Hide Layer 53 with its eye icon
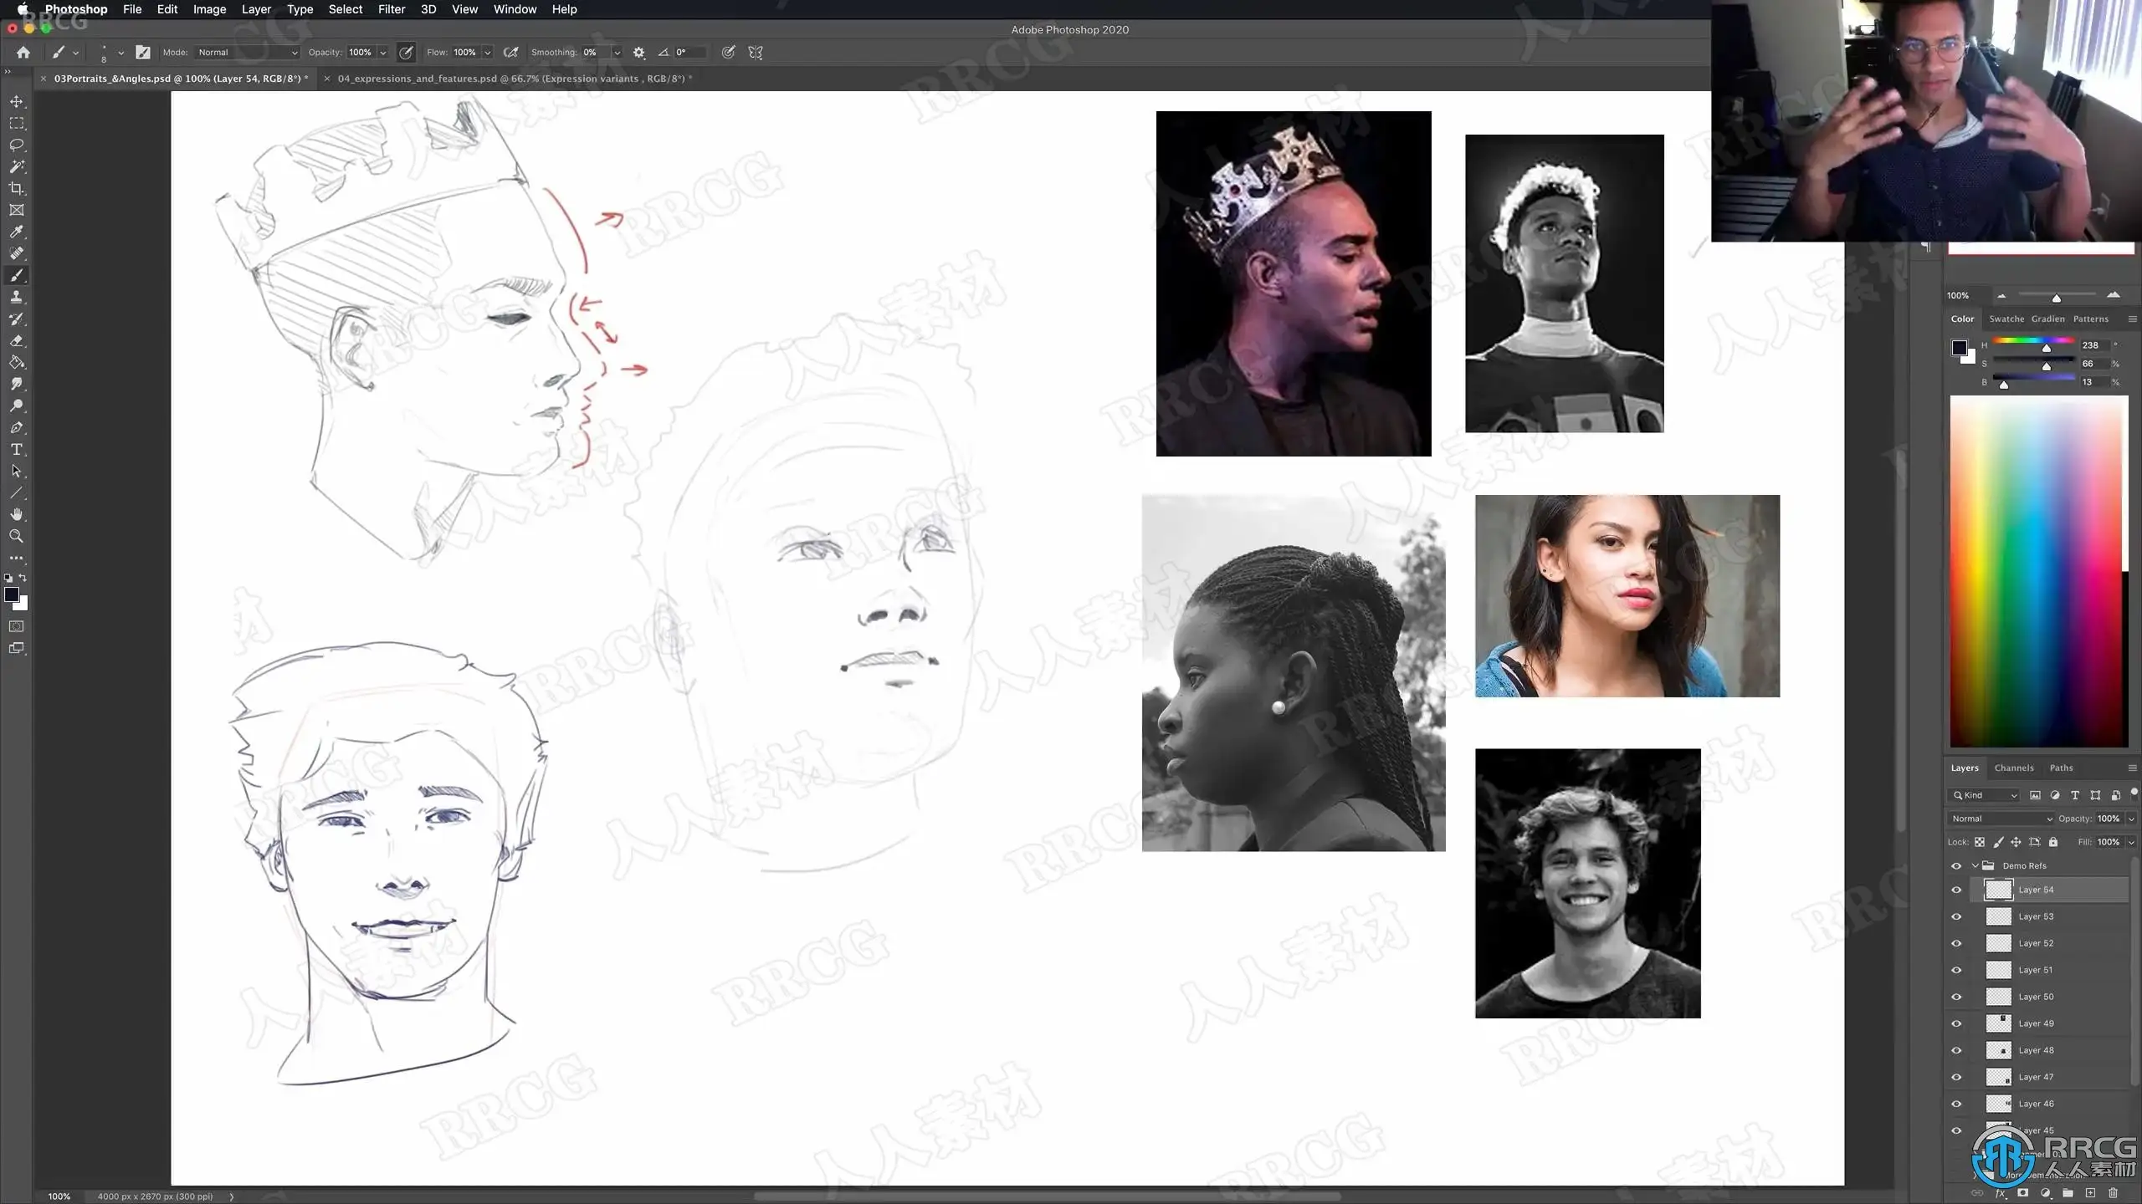This screenshot has width=2142, height=1204. tap(1956, 917)
